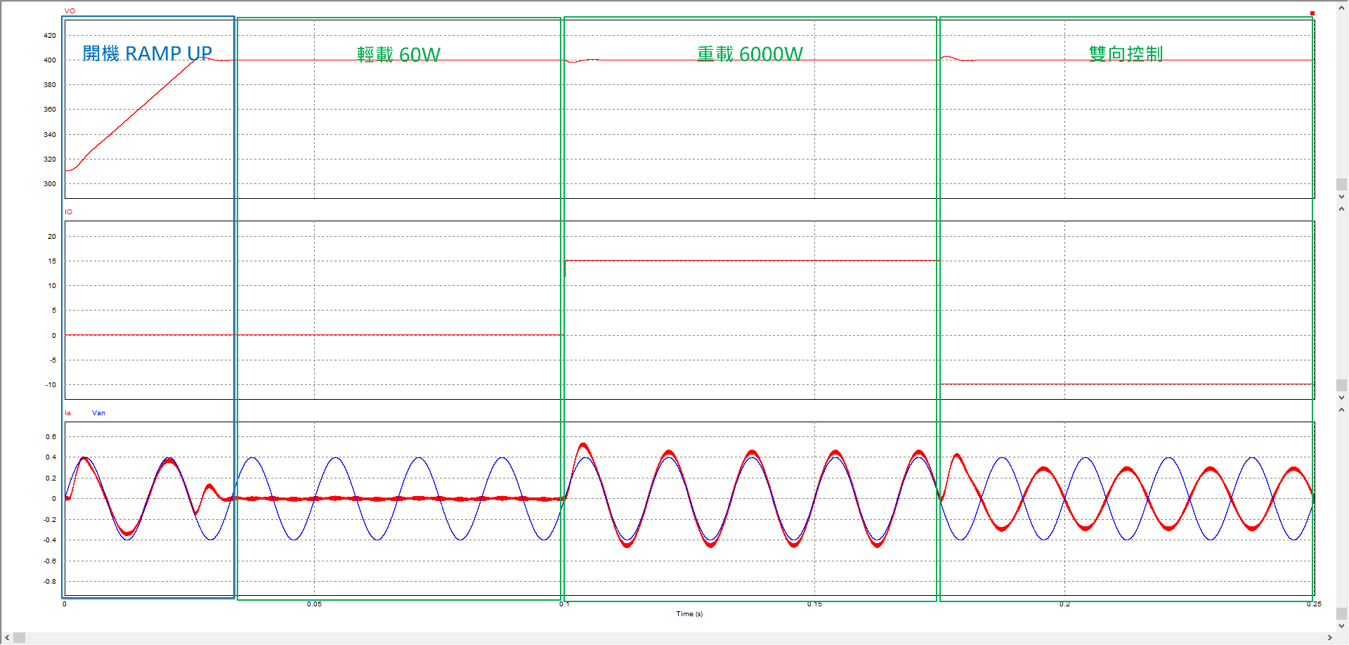Click the down arrow of VO plot scrollbar
The height and width of the screenshot is (645, 1349).
click(1341, 197)
